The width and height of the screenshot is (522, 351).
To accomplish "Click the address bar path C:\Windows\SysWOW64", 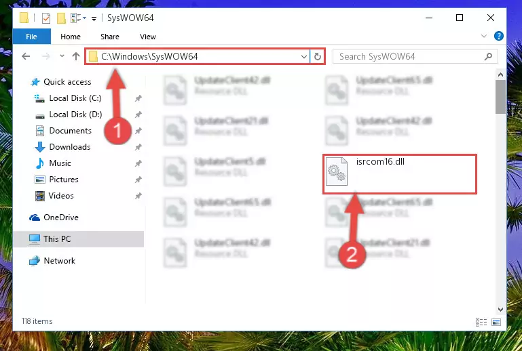I will [149, 56].
